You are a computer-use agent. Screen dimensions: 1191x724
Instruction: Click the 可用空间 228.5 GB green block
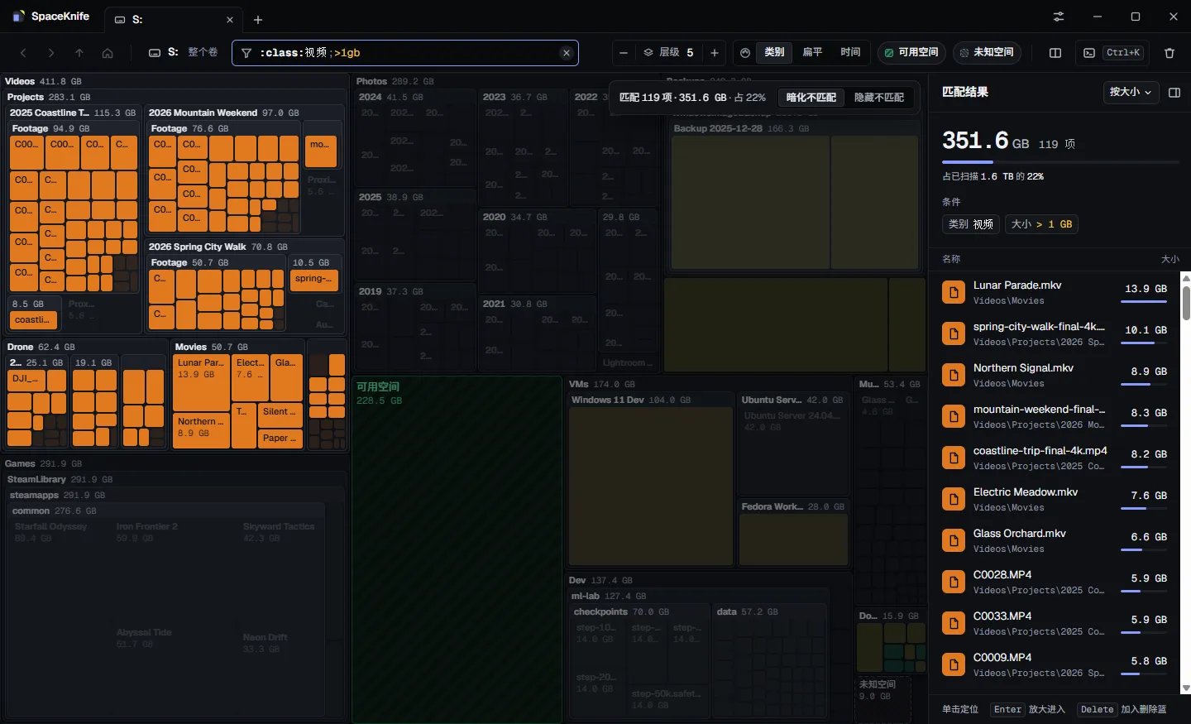tap(457, 550)
